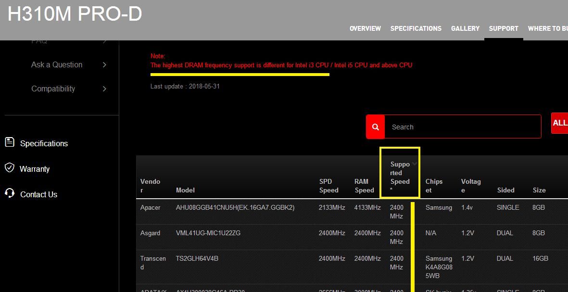The width and height of the screenshot is (568, 292).
Task: Click 2133MHz SPD speed in Apacer row
Action: [x=332, y=208]
